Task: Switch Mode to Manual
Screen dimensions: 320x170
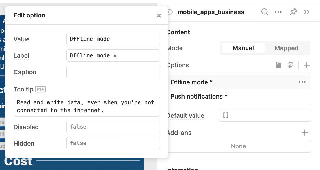Action: [x=243, y=48]
